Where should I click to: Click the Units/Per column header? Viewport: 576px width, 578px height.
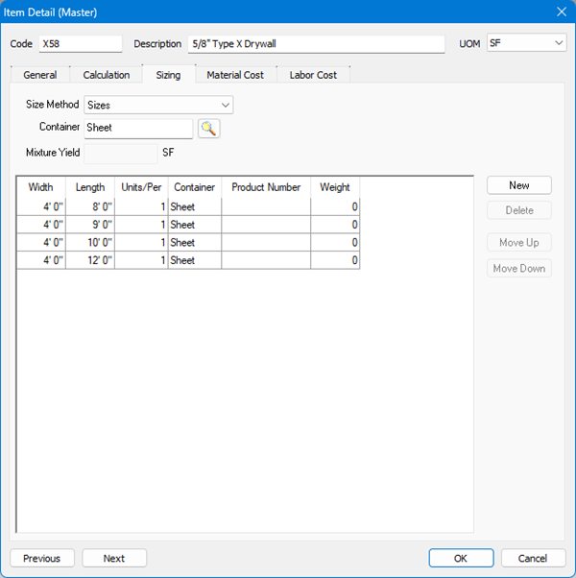tap(141, 187)
